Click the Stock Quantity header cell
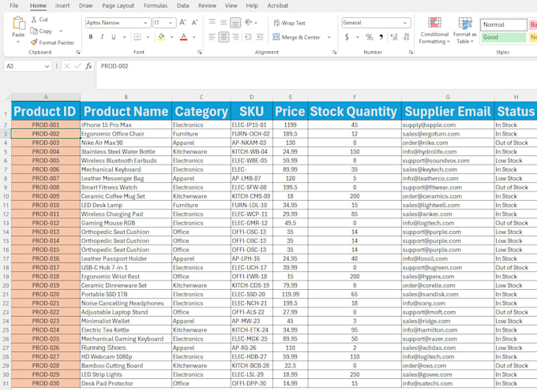Screen dimensions: 537x390 (x=355, y=111)
